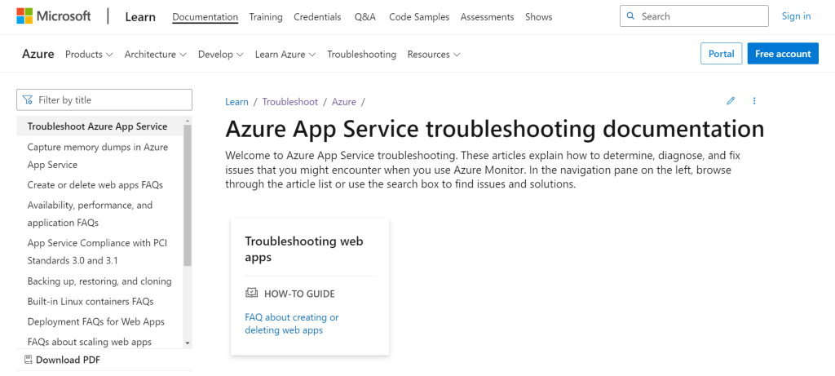835x376 pixels.
Task: Open the three-dot more actions menu
Action: [754, 100]
